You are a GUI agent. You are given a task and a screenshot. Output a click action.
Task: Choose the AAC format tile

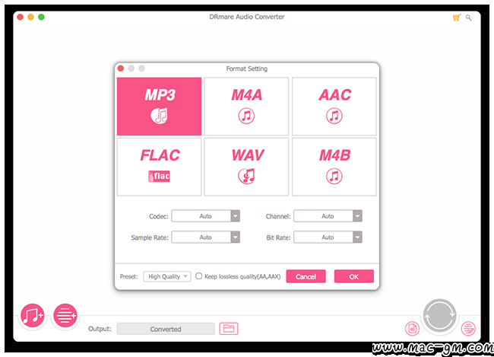pos(334,107)
